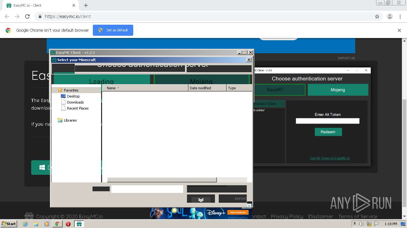Choose Mojang server in the v1.0.0 image
407x228 pixels.
coord(338,90)
